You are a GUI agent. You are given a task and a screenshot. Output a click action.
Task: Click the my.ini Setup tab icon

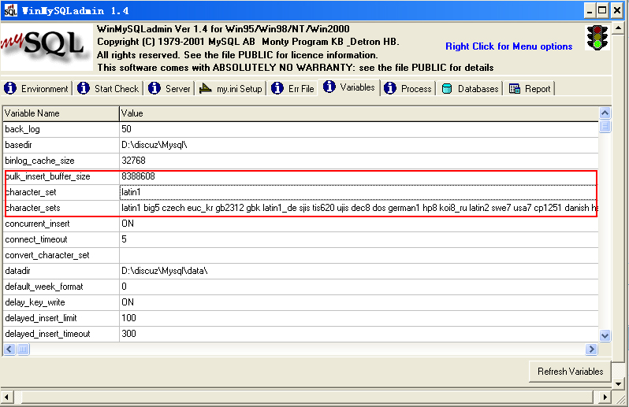[206, 88]
